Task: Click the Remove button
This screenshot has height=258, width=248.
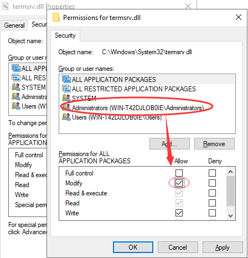Action: point(214,143)
